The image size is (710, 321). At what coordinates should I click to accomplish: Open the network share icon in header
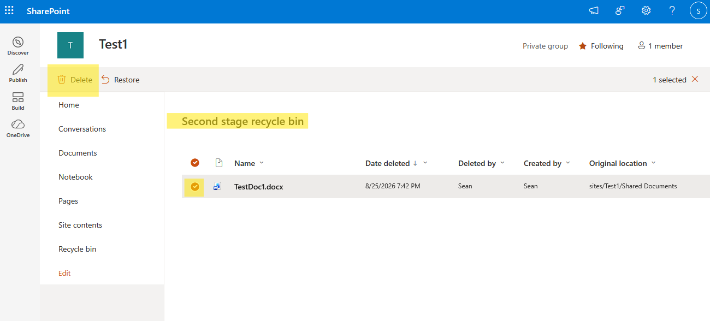pos(620,11)
